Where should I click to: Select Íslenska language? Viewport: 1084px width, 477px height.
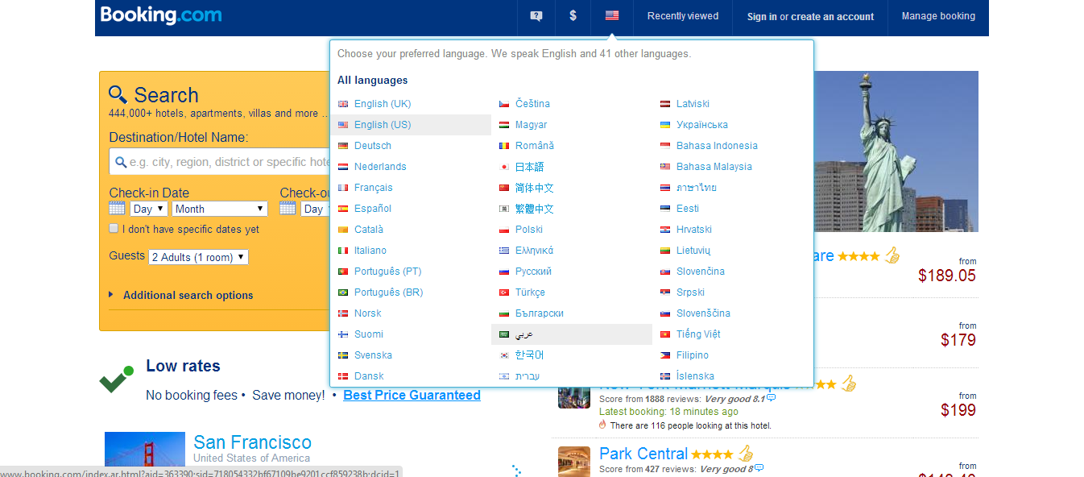pos(695,376)
